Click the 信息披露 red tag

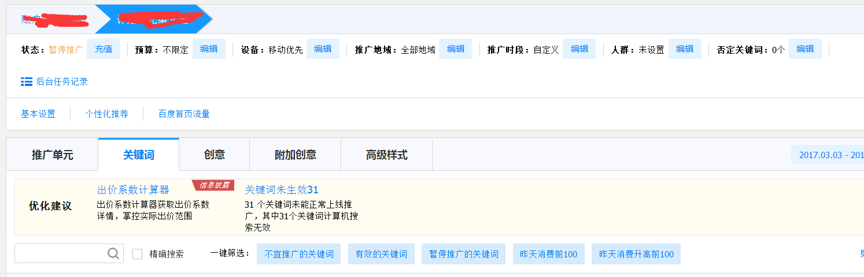213,185
